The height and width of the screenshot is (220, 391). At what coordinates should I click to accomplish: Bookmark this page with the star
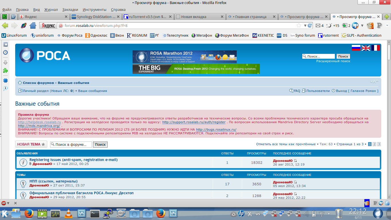[299, 25]
